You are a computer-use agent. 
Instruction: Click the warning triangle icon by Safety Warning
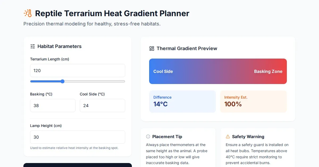(x=228, y=137)
